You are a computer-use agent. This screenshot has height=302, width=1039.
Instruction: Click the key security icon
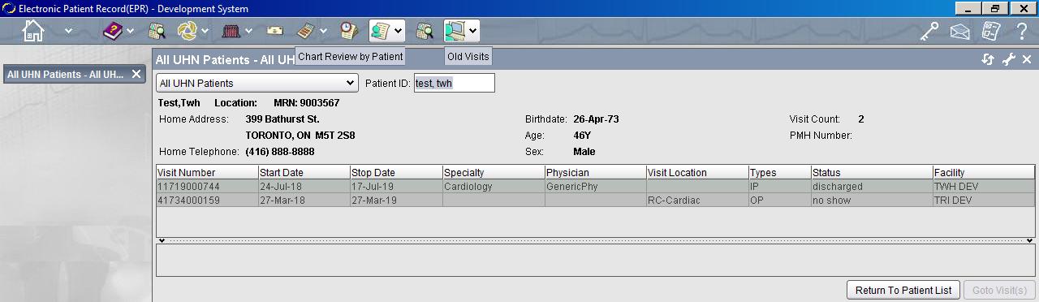[x=929, y=31]
